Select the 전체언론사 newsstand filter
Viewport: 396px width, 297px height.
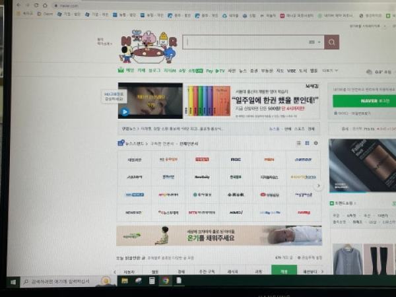click(x=189, y=144)
